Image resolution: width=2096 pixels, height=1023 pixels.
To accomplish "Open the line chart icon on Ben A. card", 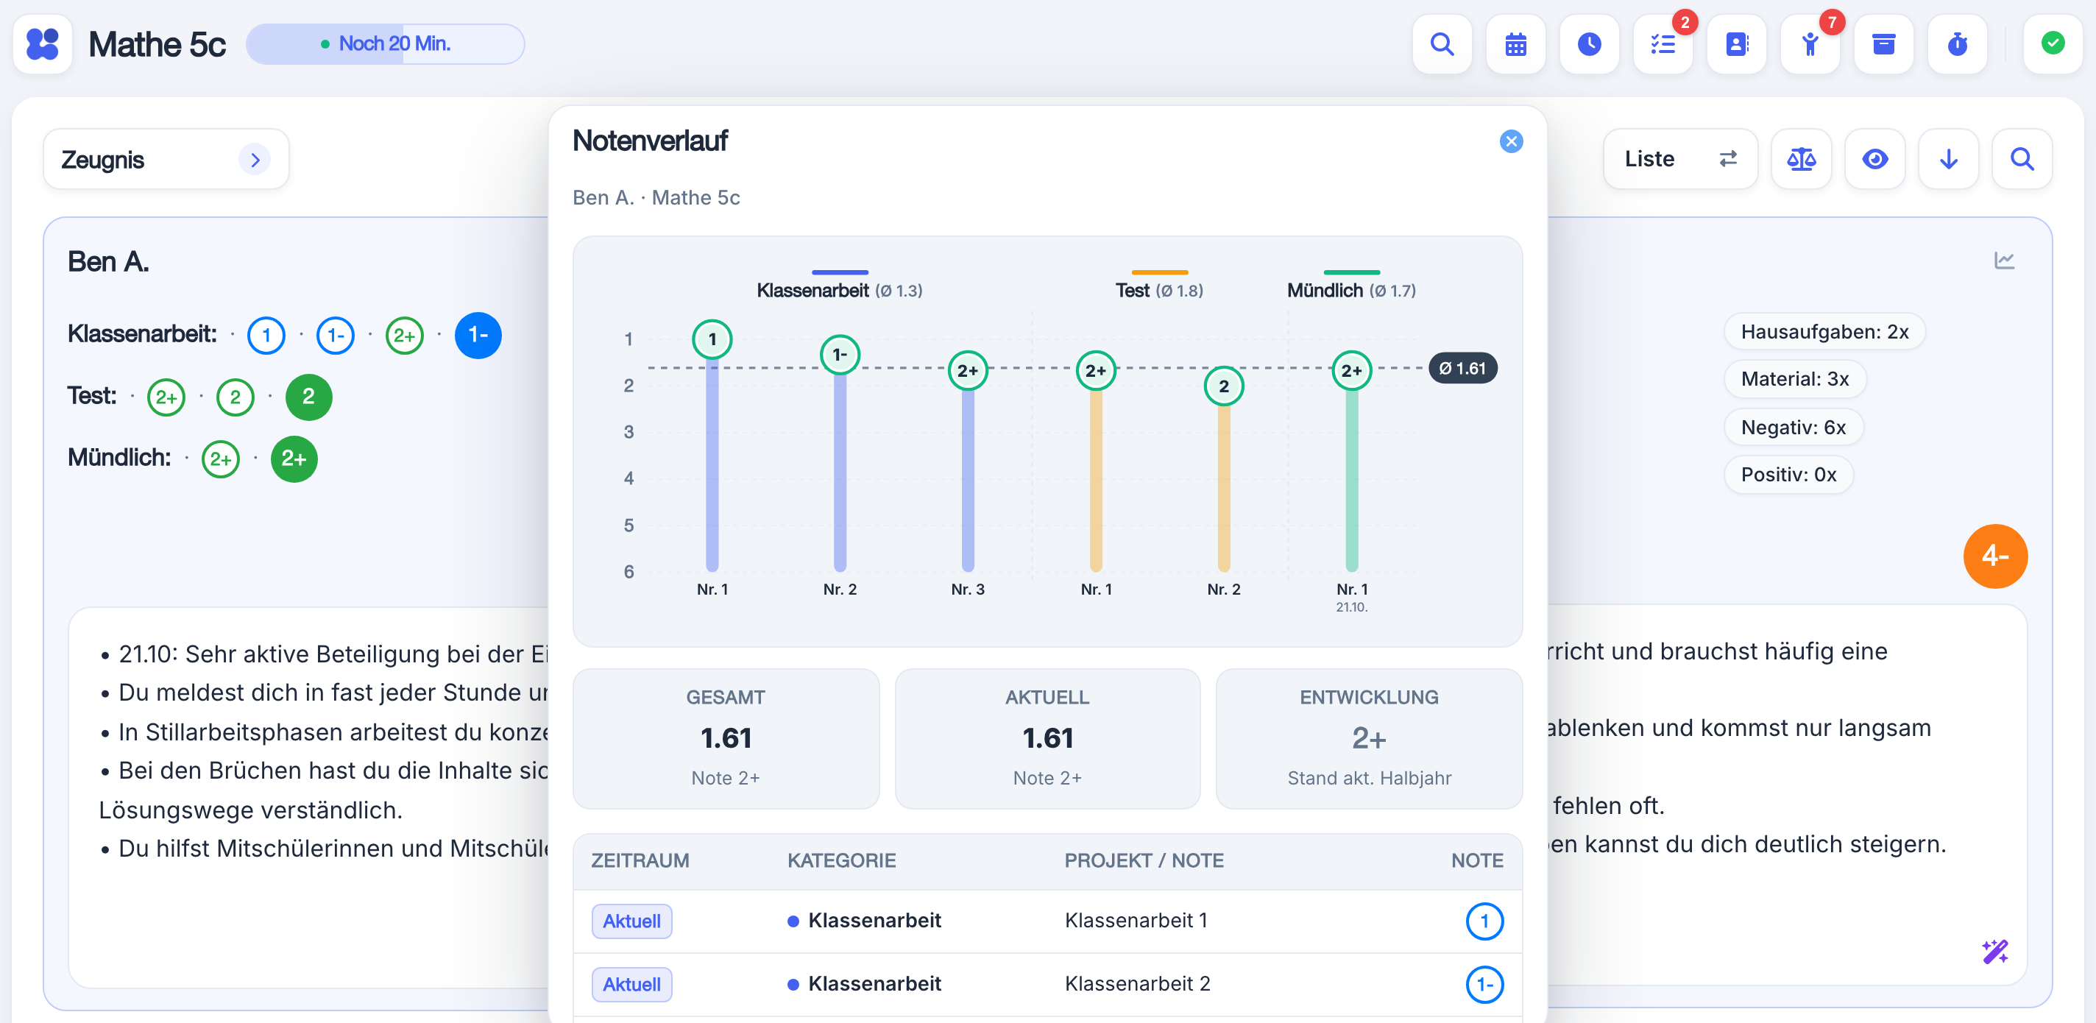I will pyautogui.click(x=2004, y=261).
